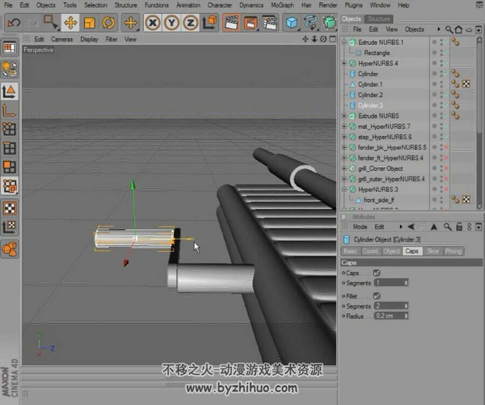Open the MoGraph menu
This screenshot has width=485, height=405.
[282, 5]
